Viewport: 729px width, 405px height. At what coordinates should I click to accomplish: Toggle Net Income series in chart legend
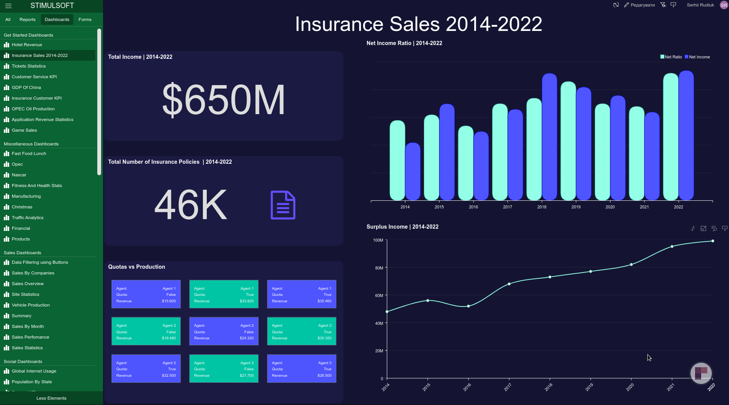(x=697, y=57)
